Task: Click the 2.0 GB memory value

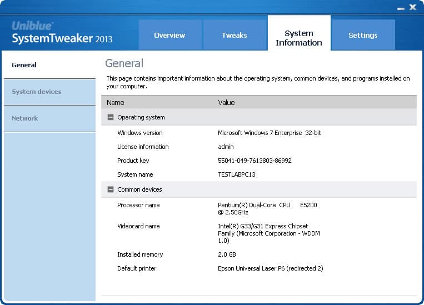Action: [227, 254]
